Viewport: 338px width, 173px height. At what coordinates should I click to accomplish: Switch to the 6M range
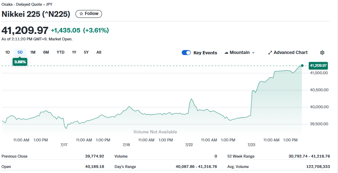46,52
